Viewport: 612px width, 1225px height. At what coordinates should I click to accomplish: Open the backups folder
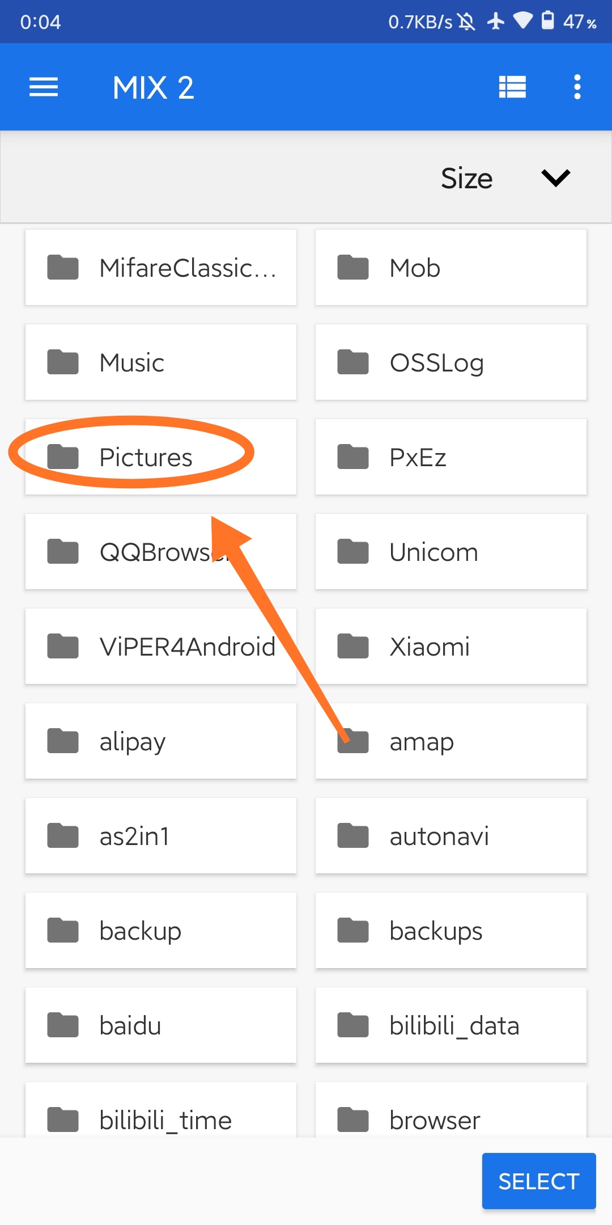click(x=451, y=931)
